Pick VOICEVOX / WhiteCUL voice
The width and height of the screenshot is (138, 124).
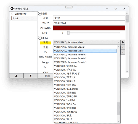tap(85, 112)
